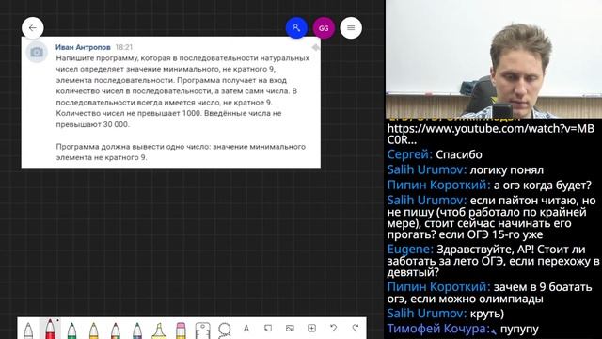Click the GG profile avatar
This screenshot has height=339, width=602.
tap(324, 28)
